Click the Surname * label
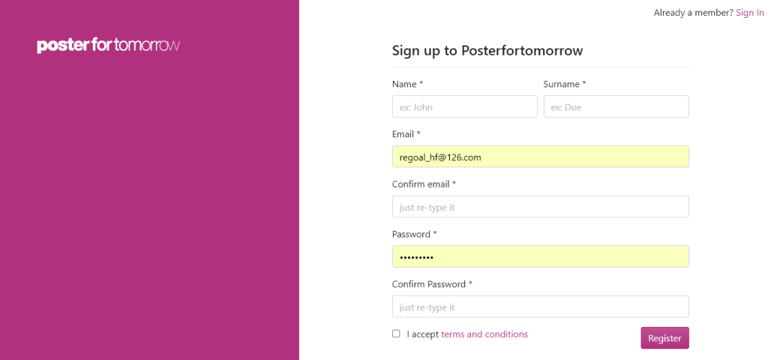 click(x=564, y=84)
